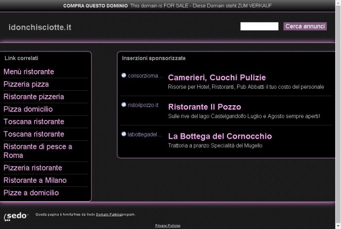The image size is (341, 229).
Task: Open Ristorante di pesce a Roma link
Action: [38, 151]
